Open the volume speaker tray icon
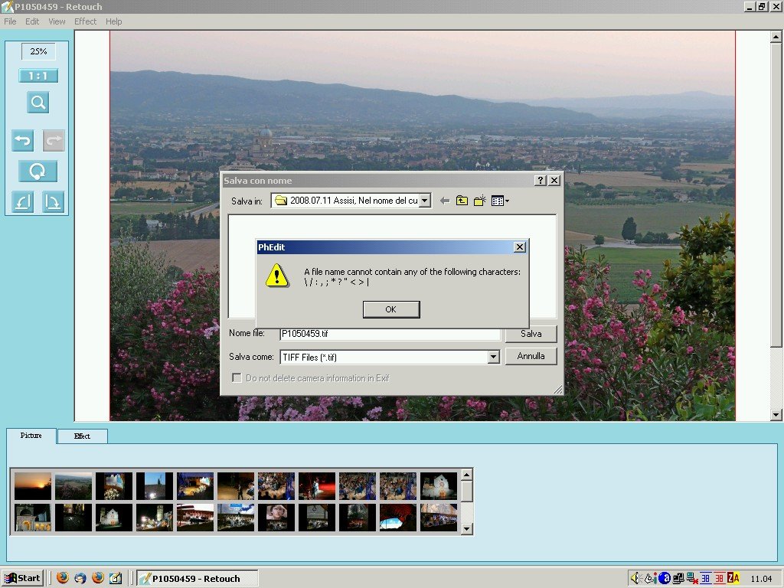Viewport: 784px width, 588px height. (x=635, y=579)
